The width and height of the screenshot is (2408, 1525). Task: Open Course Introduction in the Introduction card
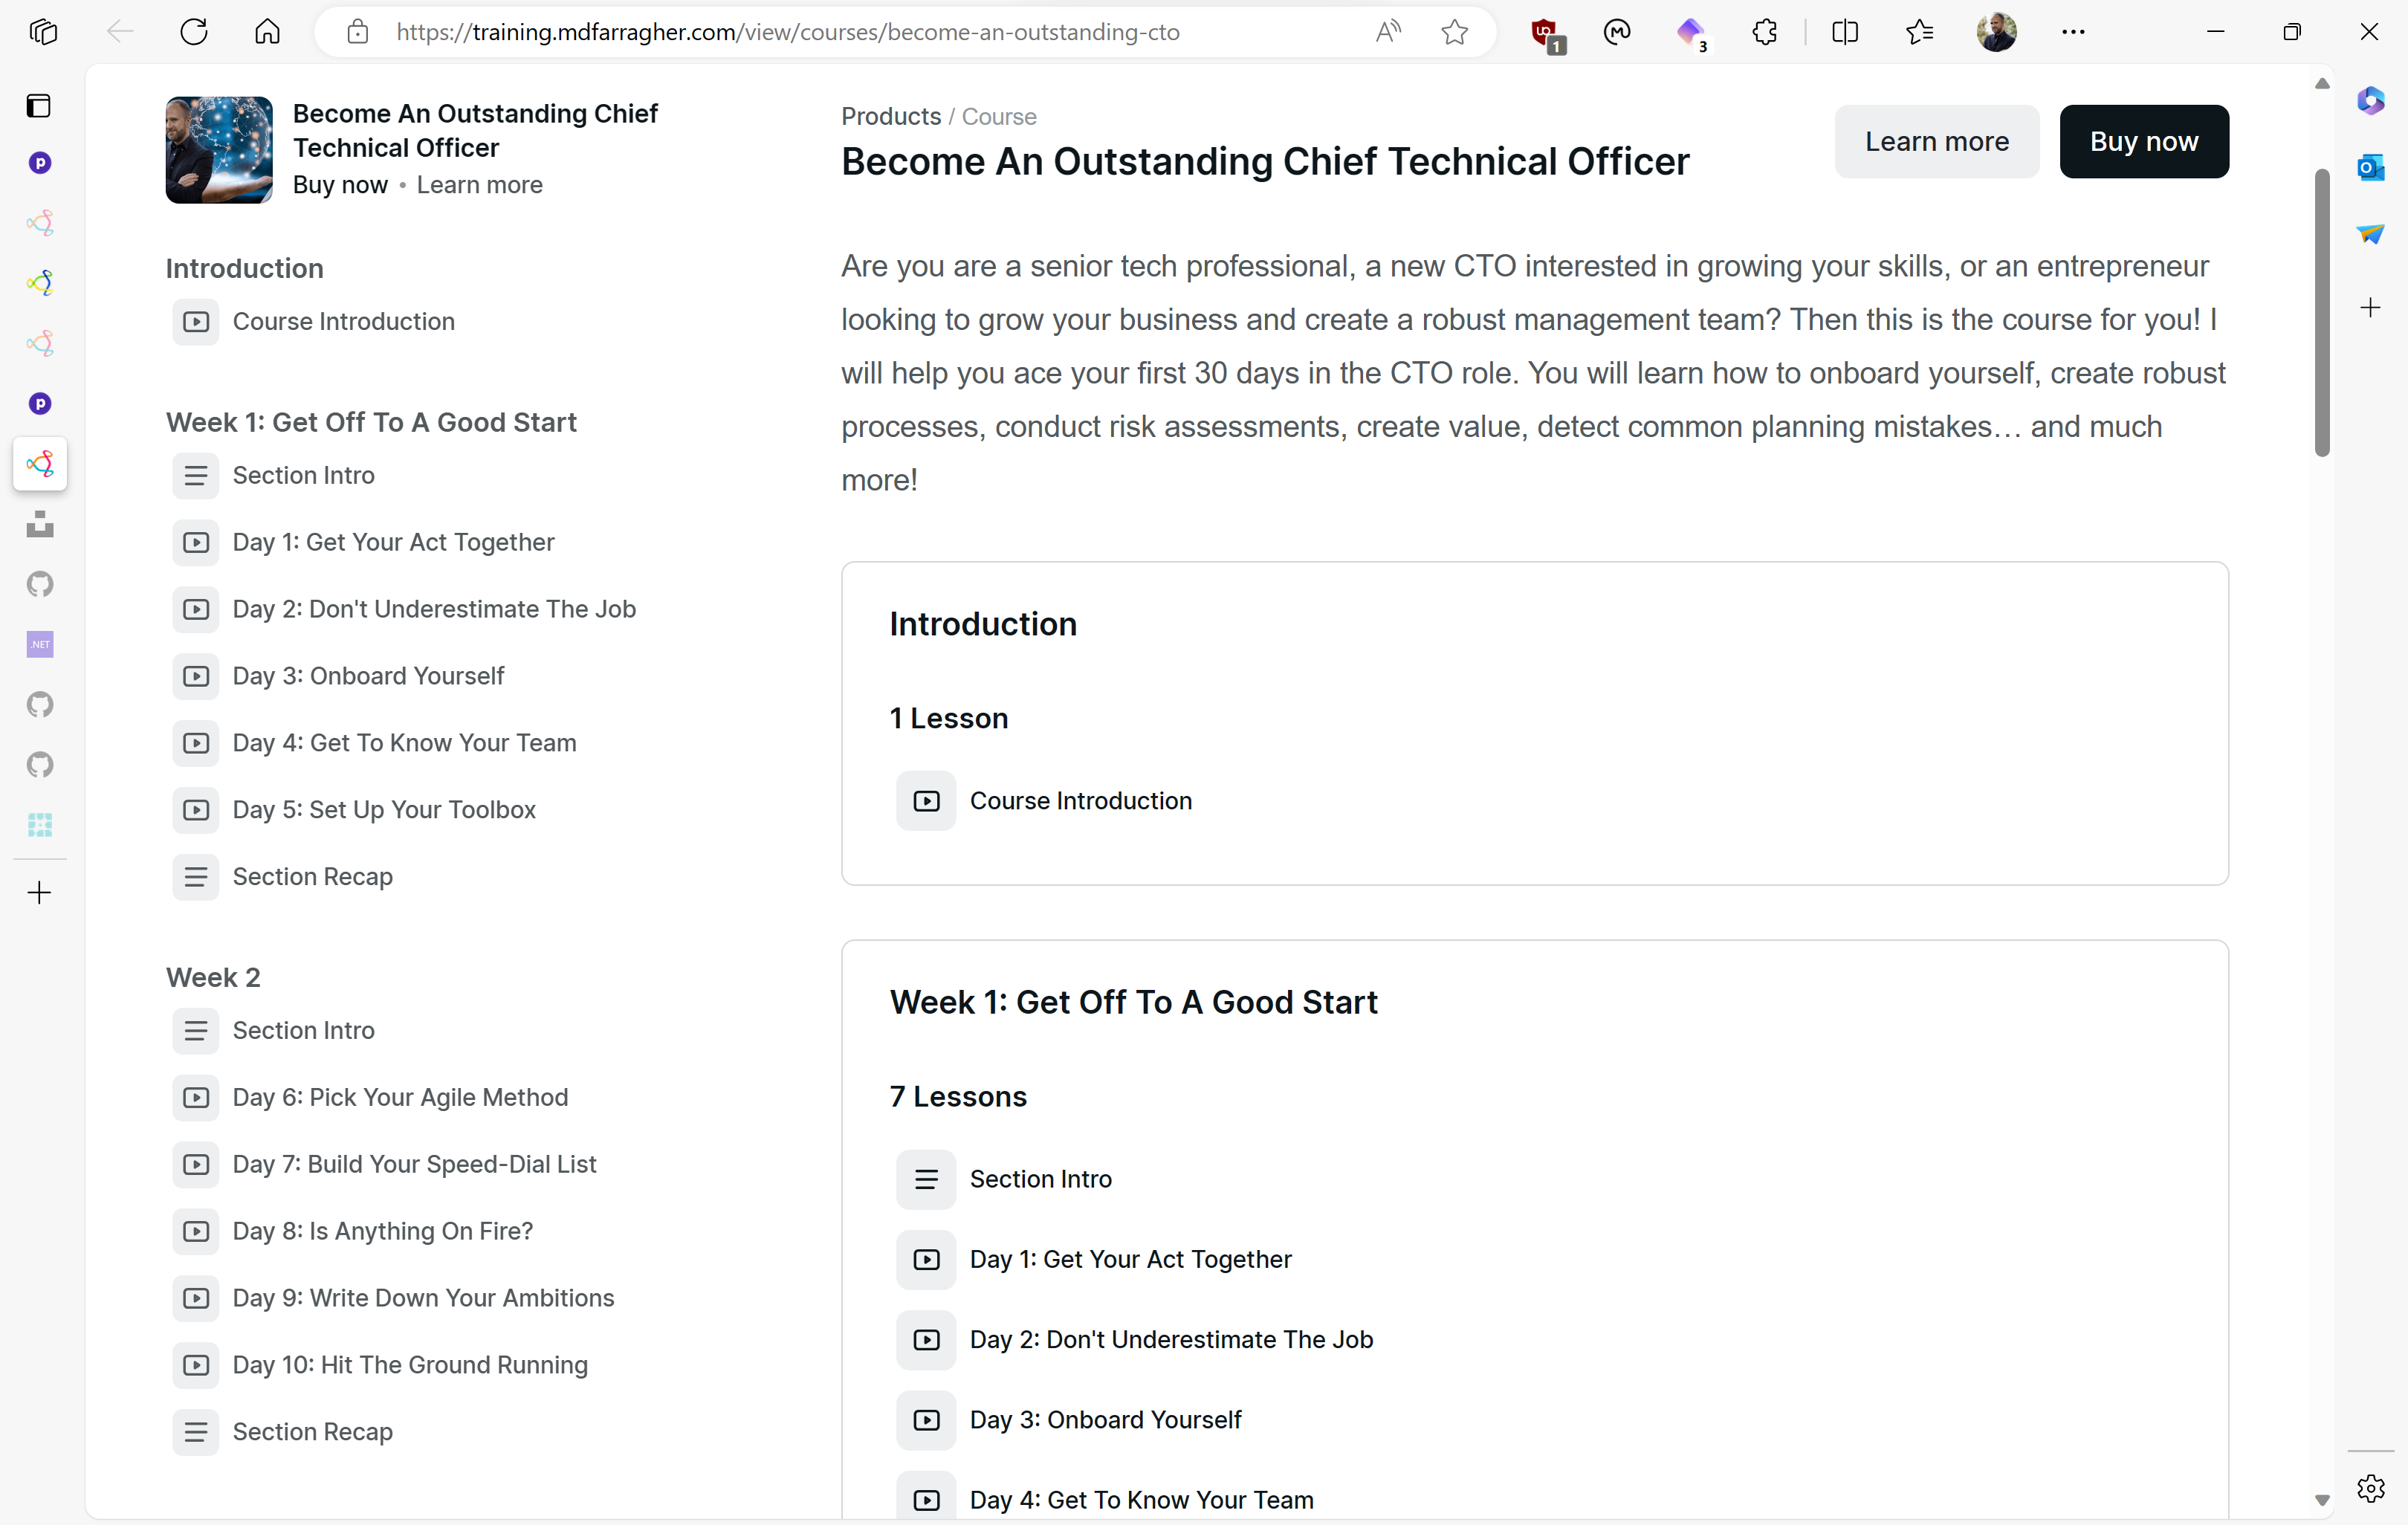pyautogui.click(x=1080, y=801)
